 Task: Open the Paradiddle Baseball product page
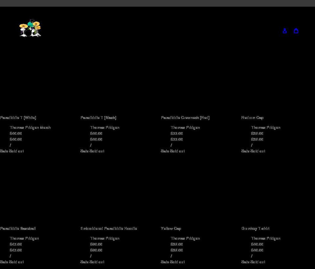[18, 228]
